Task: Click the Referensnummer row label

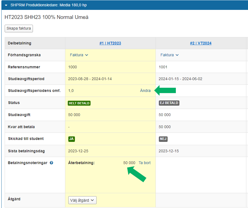Action: [24, 67]
